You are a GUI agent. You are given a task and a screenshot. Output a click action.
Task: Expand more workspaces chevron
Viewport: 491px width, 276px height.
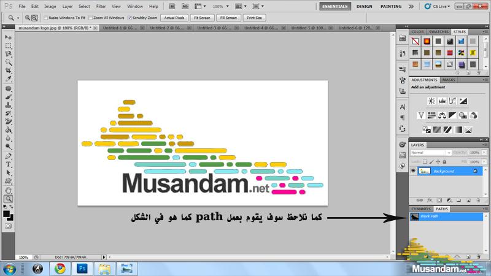click(x=411, y=6)
